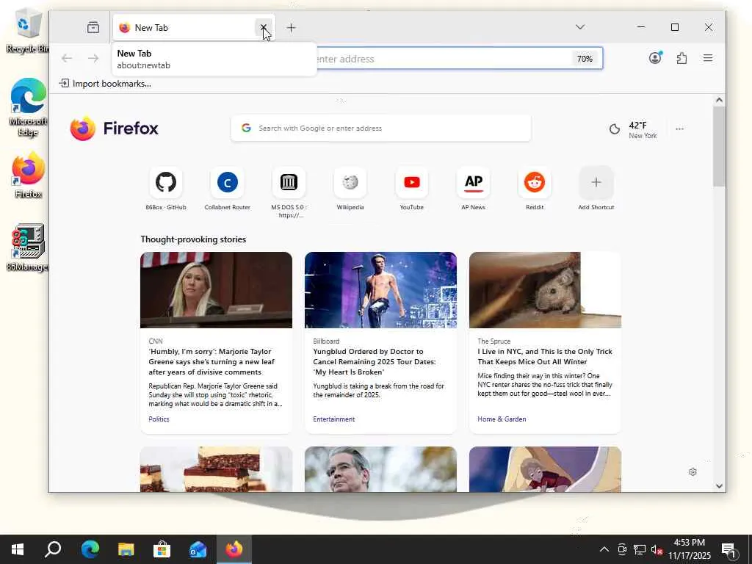Open the Yungblud concert story image

pos(381,290)
